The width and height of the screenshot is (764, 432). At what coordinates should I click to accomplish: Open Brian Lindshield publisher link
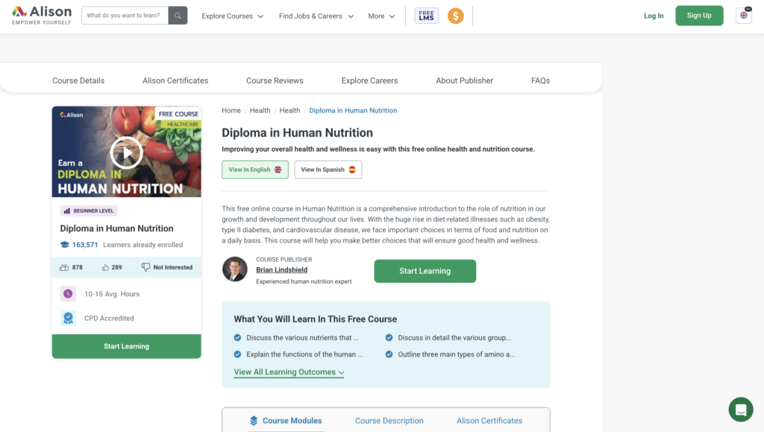pyautogui.click(x=283, y=270)
